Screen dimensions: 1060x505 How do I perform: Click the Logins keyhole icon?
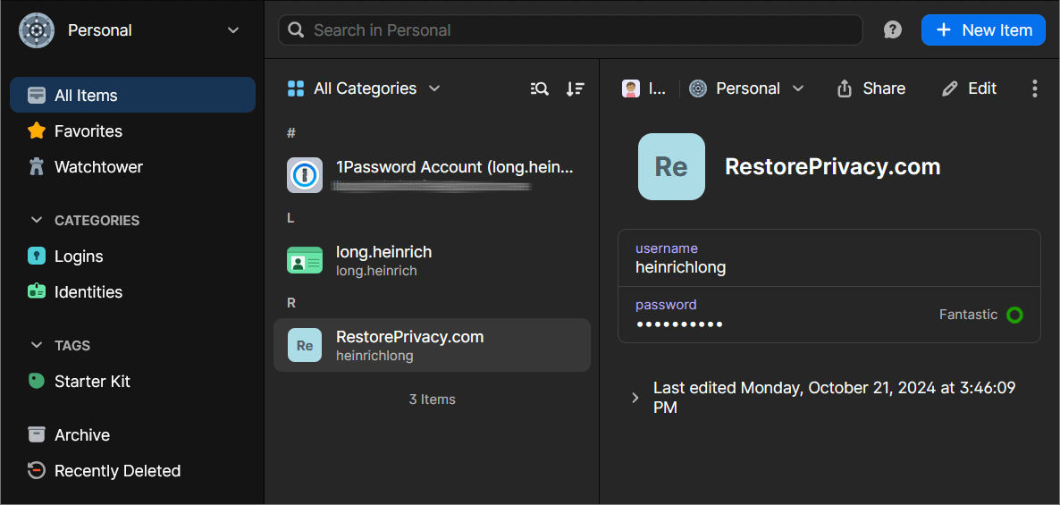click(37, 257)
